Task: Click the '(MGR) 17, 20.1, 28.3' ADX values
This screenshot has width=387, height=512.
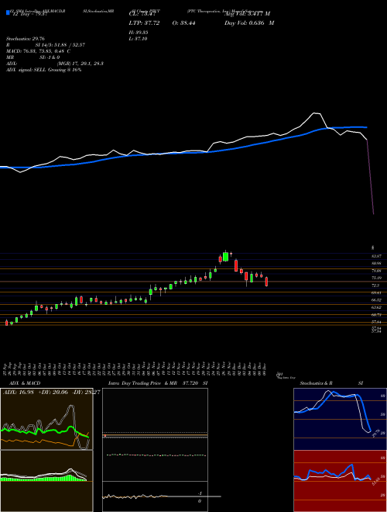Action: (80, 64)
